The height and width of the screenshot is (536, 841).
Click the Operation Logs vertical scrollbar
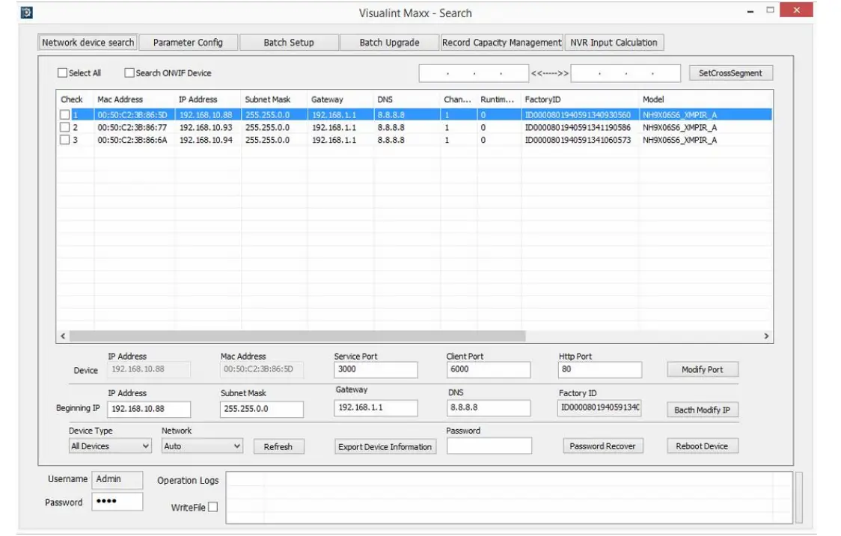[798, 497]
